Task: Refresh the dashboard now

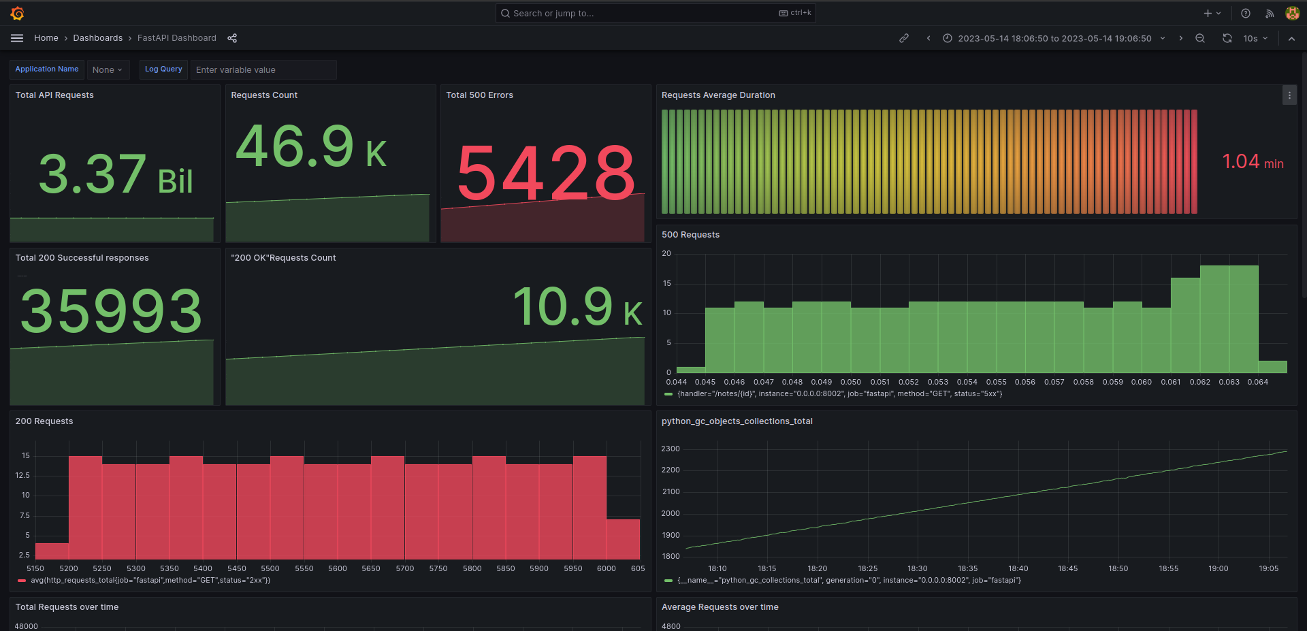Action: 1227,38
